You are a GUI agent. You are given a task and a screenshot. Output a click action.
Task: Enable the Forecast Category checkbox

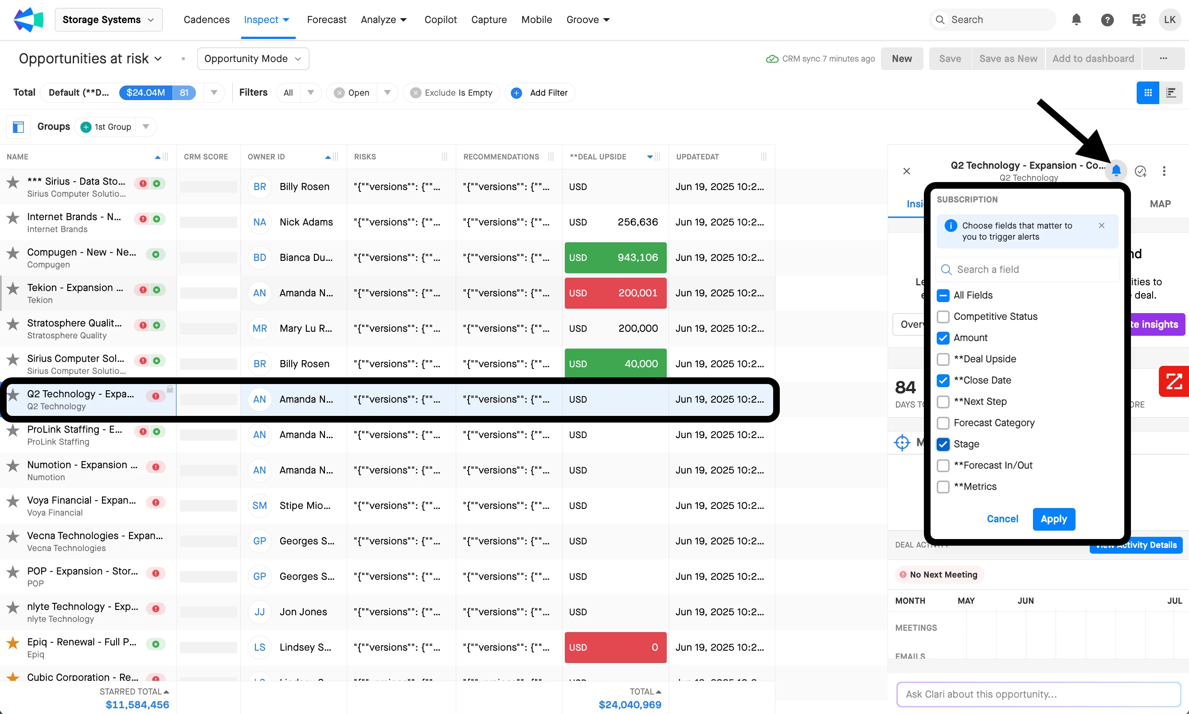tap(943, 423)
